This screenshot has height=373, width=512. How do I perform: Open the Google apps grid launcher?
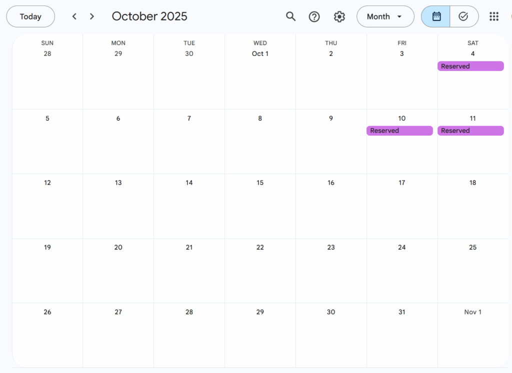[x=493, y=16]
